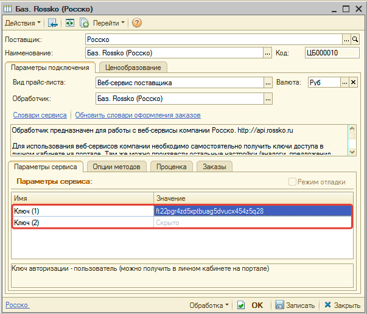Click the Обработчик input field
The height and width of the screenshot is (314, 367).
(180, 99)
